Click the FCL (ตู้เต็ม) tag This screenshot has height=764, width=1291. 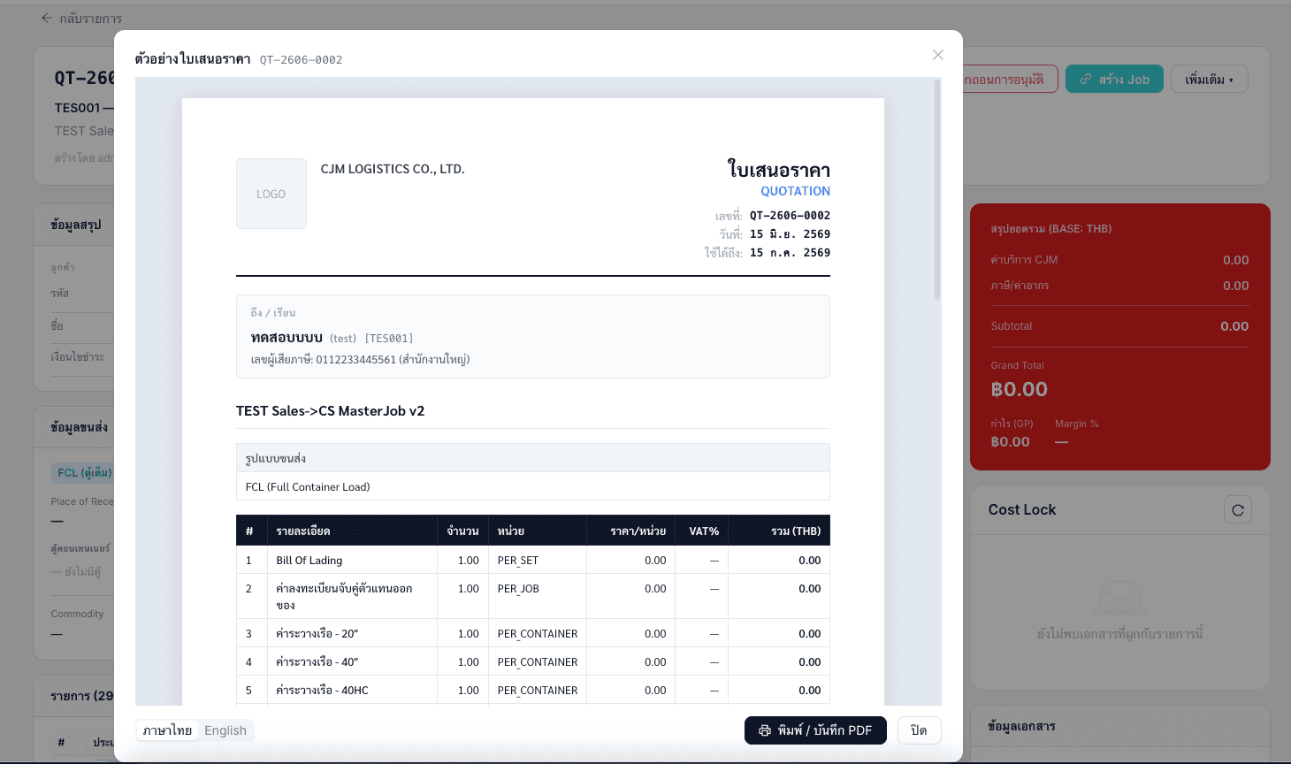[x=85, y=473]
